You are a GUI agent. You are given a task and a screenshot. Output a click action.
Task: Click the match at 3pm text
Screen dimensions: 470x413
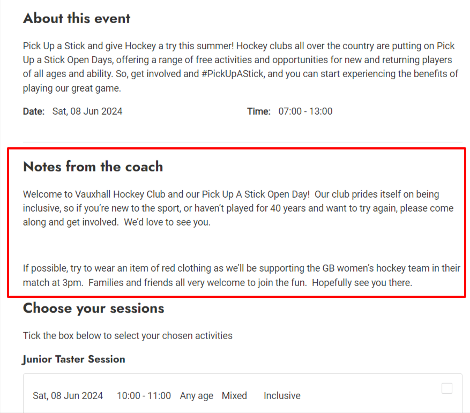tap(53, 283)
